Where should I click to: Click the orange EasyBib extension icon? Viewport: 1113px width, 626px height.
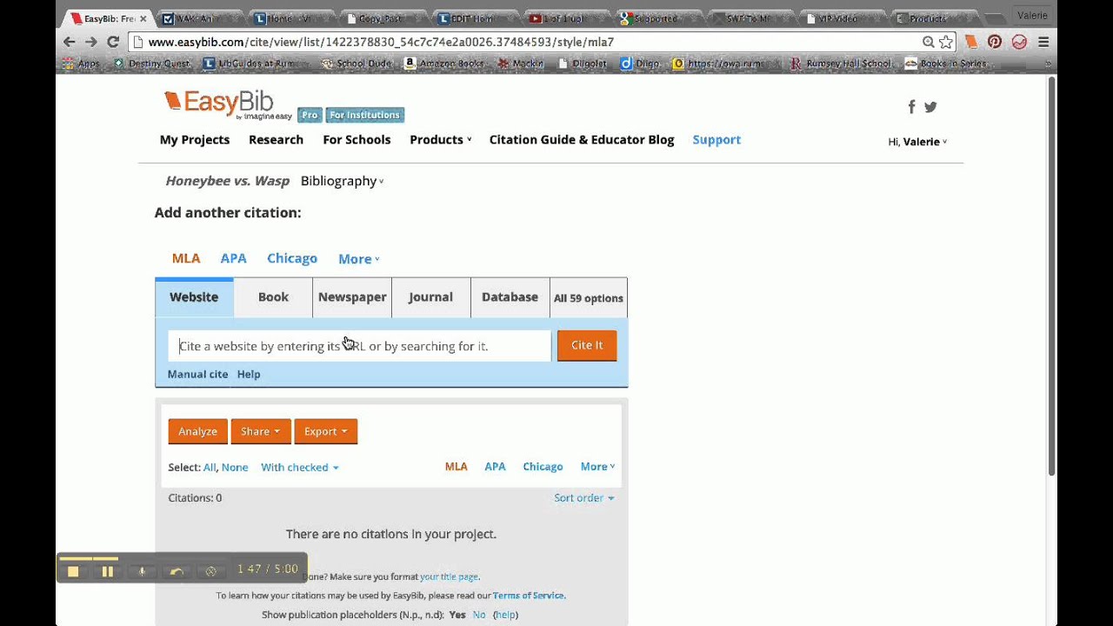click(971, 42)
